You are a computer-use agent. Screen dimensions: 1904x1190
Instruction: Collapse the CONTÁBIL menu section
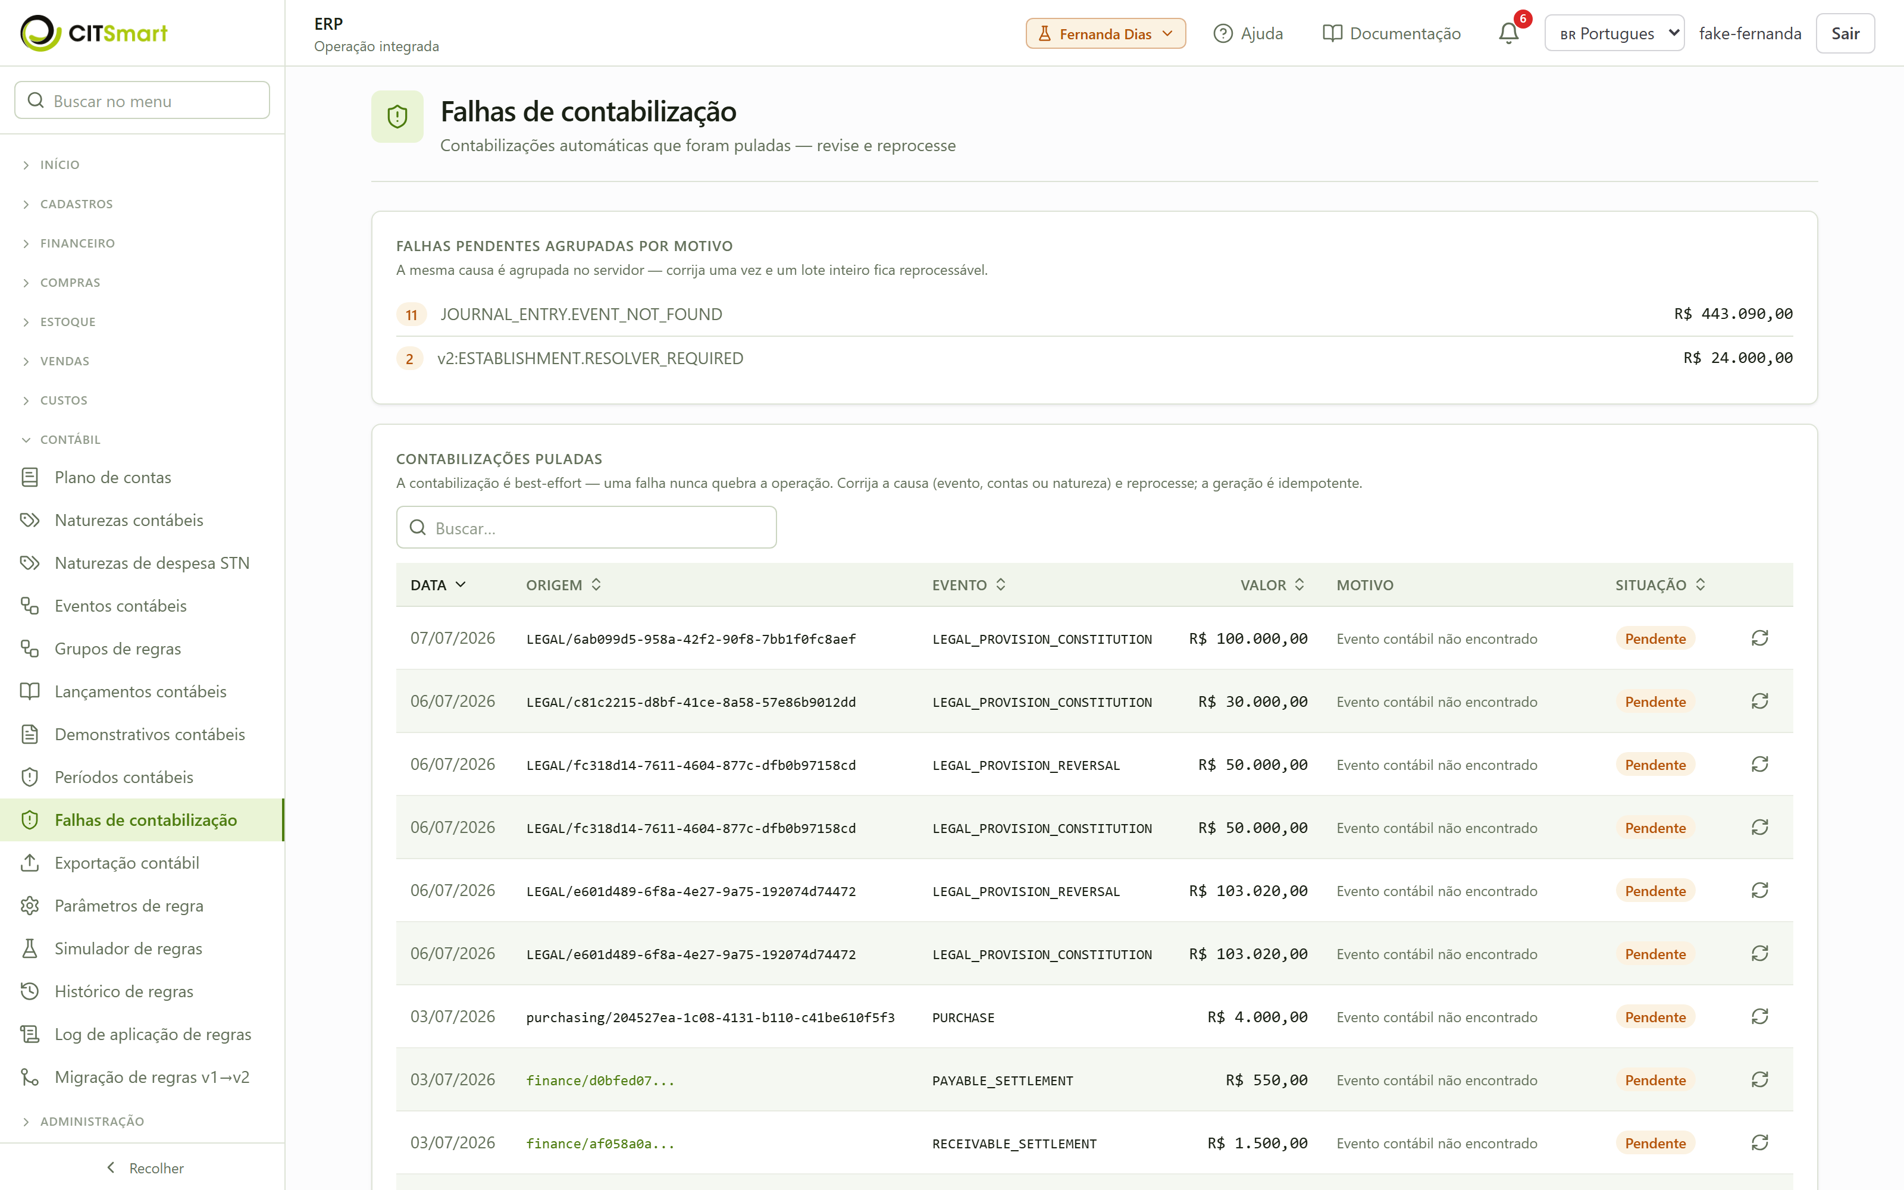70,439
